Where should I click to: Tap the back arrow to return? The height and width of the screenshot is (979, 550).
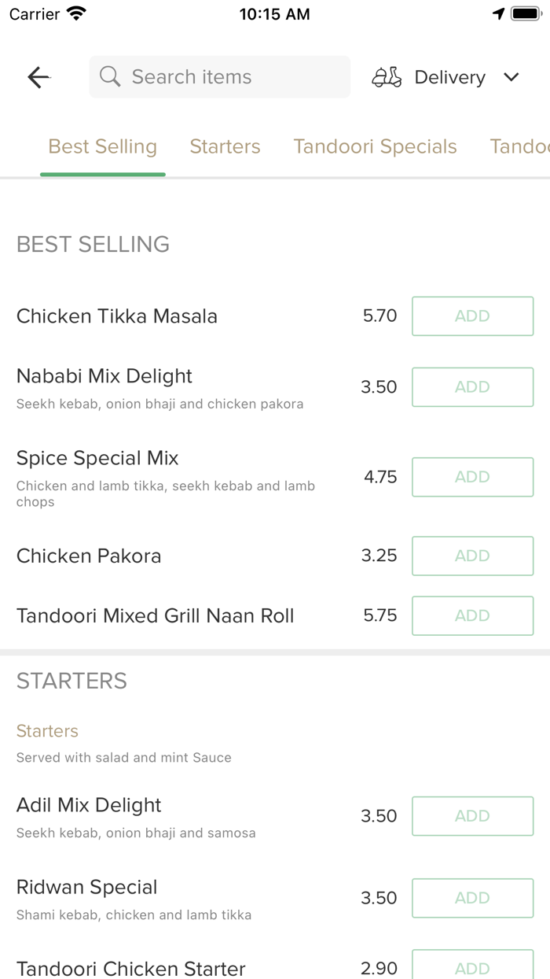[x=38, y=76]
